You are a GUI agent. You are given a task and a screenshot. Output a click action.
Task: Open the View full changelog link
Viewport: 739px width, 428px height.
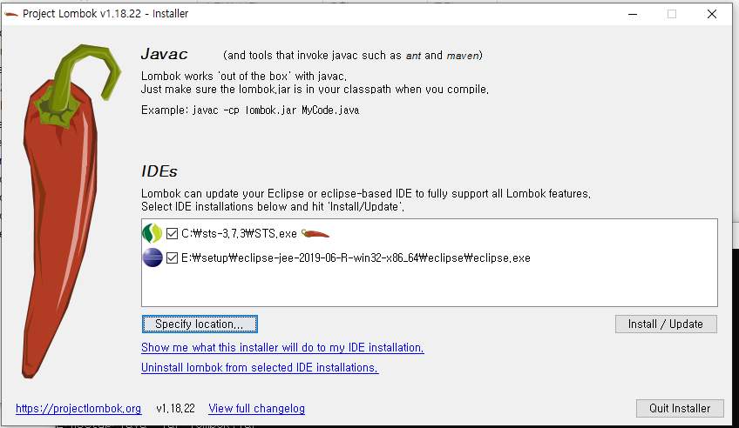[x=256, y=408]
